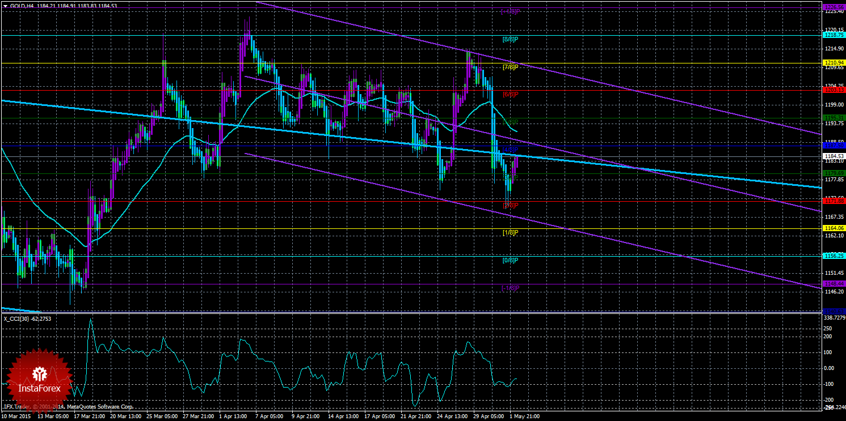Click the 1218.75 price tag on axis

click(834, 35)
